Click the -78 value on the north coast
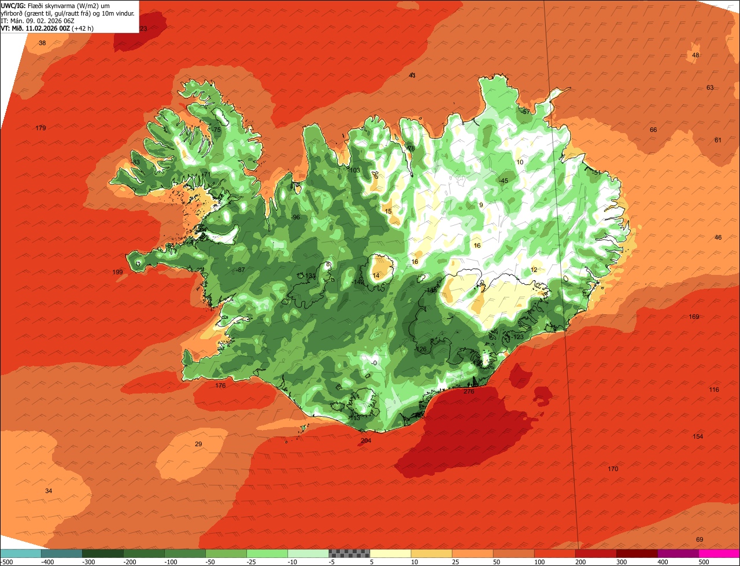Viewport: 740px width, 566px height. coord(410,149)
